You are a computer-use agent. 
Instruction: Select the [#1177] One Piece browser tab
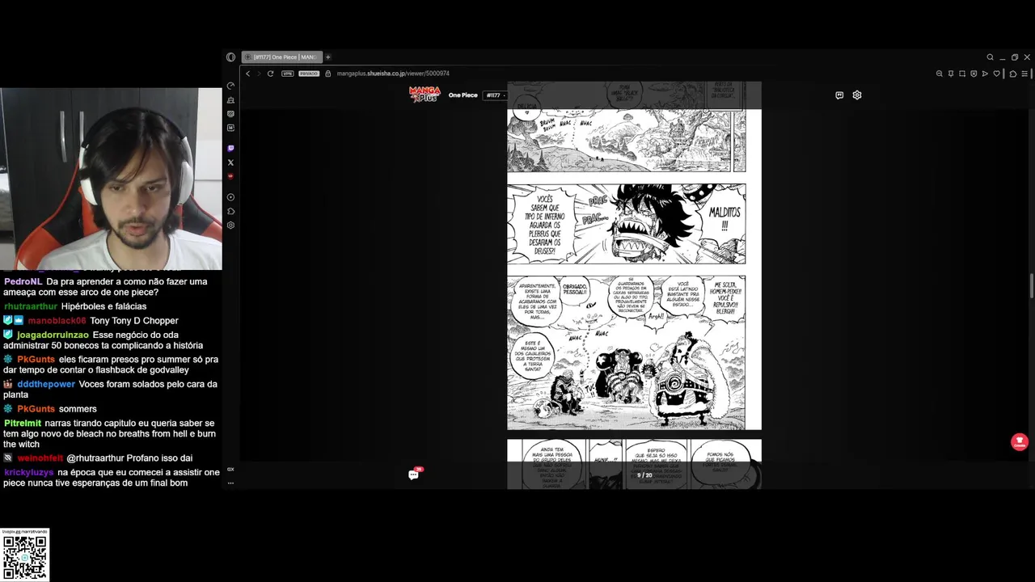click(x=282, y=57)
